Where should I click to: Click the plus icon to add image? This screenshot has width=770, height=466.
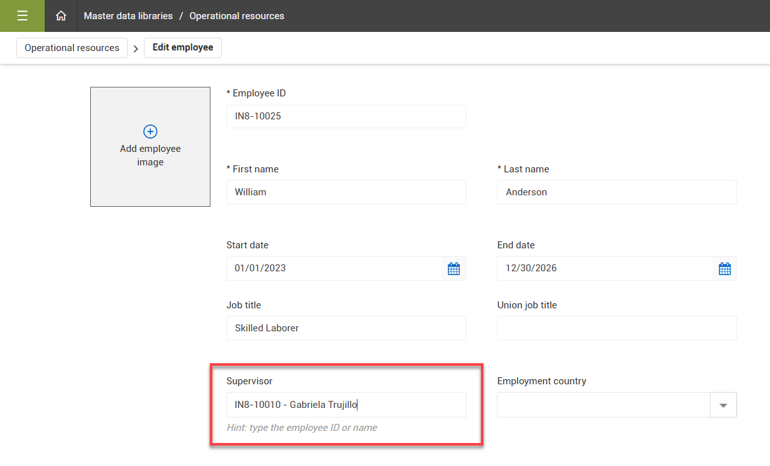coord(150,132)
